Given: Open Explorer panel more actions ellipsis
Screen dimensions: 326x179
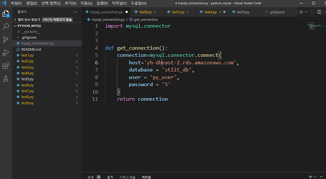Looking at the screenshot, I should (75, 12).
